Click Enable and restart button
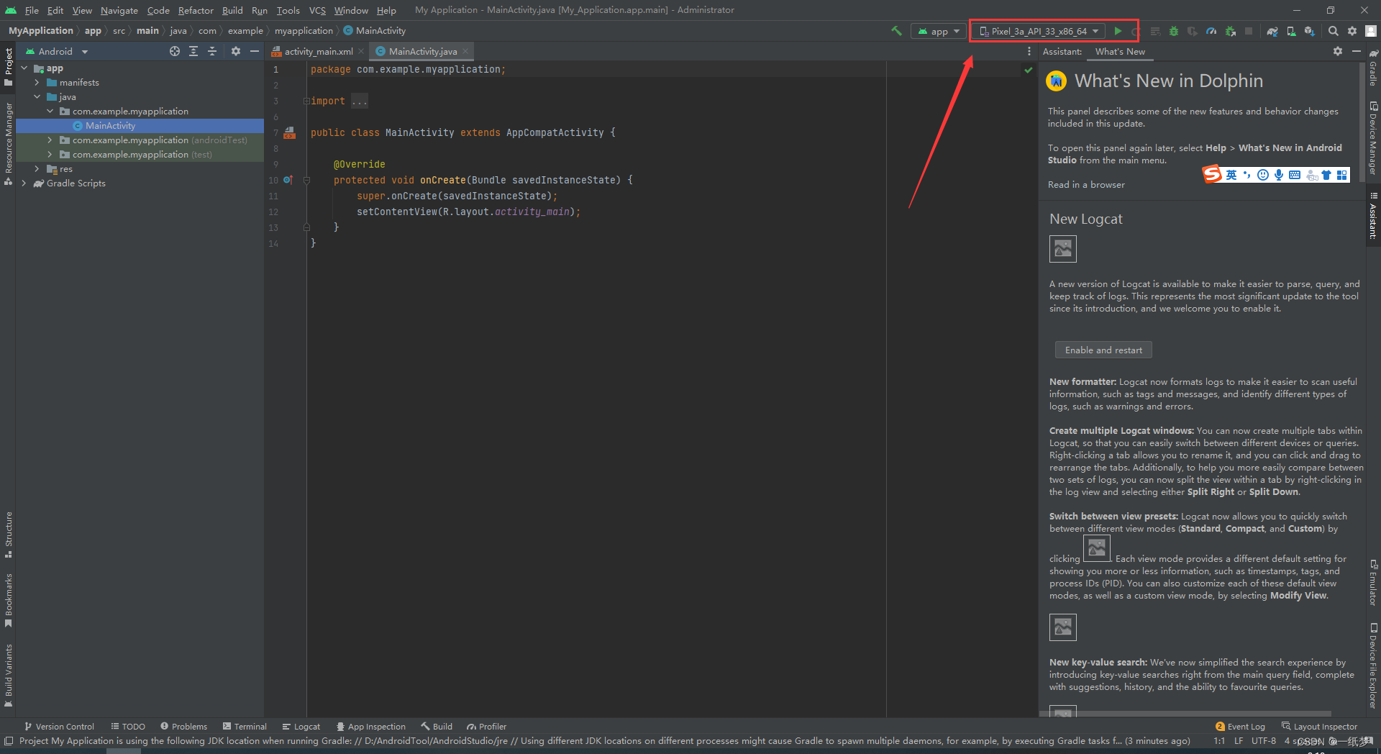 point(1103,350)
